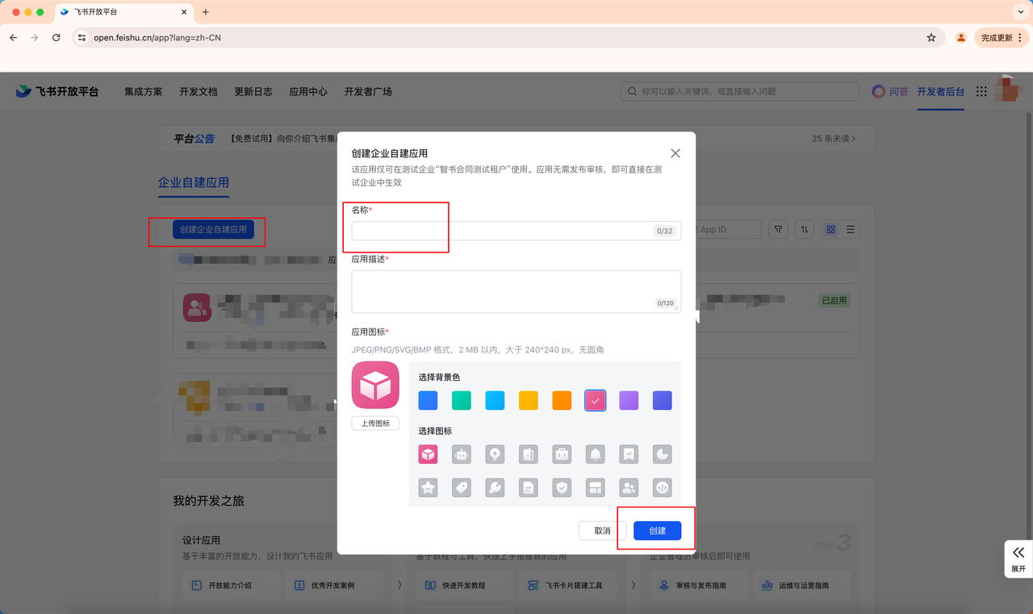Select the star face app icon

pyautogui.click(x=428, y=487)
